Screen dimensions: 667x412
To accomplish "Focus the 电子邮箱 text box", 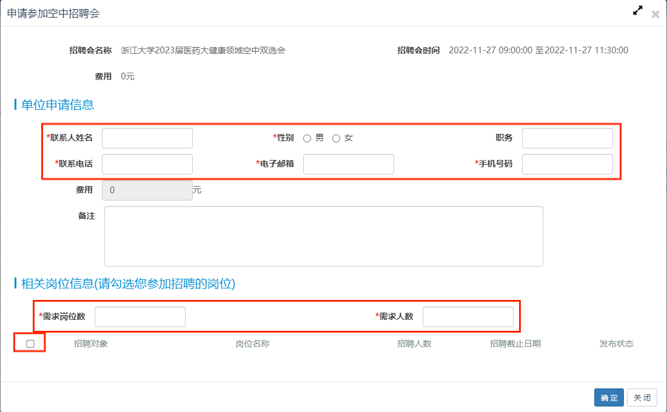I will click(x=348, y=164).
